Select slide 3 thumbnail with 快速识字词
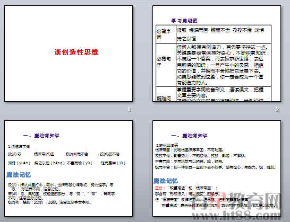 pos(69,168)
